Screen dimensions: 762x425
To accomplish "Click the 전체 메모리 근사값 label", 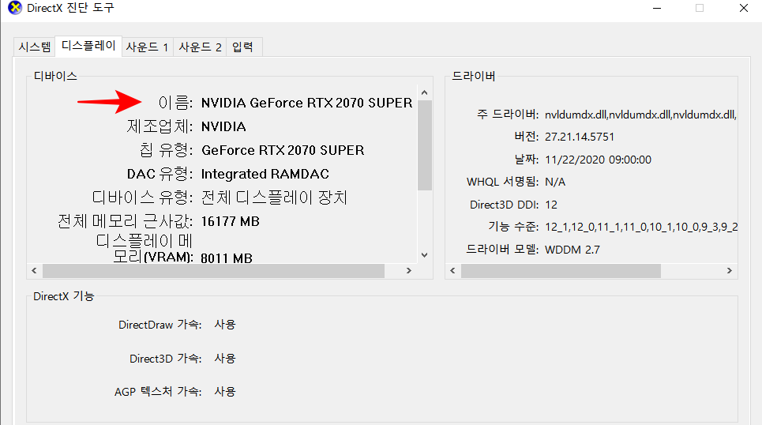I will 125,222.
